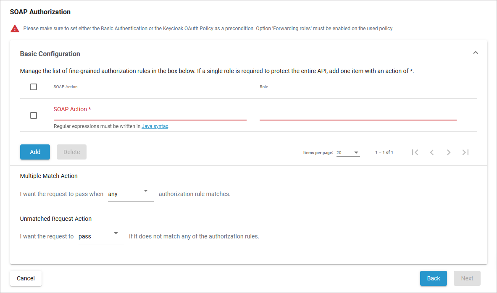Click the Add button
This screenshot has width=497, height=293.
pyautogui.click(x=35, y=152)
